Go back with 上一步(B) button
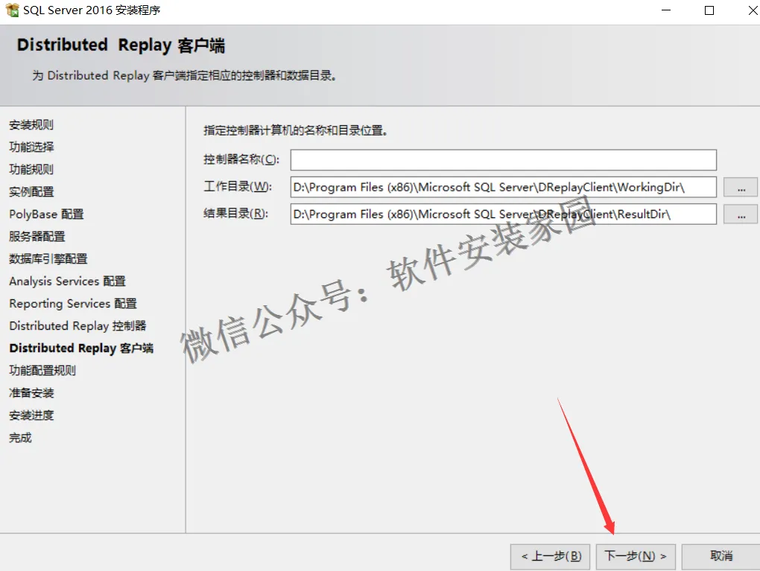The height and width of the screenshot is (571, 760). (x=550, y=556)
